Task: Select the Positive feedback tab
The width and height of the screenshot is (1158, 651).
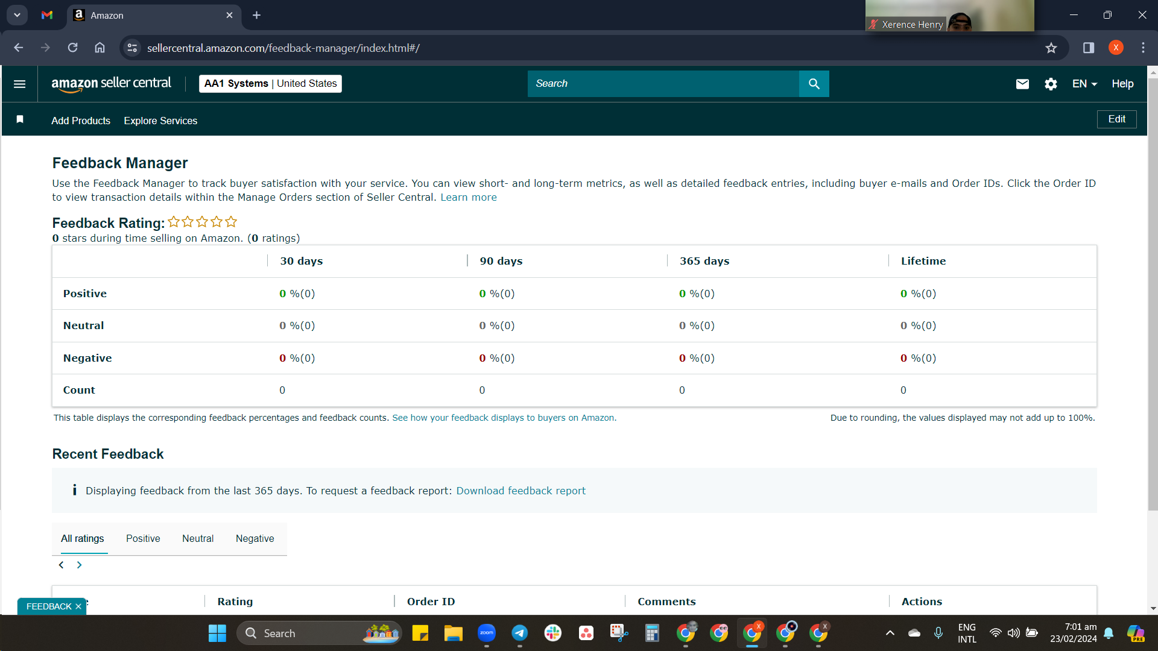Action: (x=143, y=538)
